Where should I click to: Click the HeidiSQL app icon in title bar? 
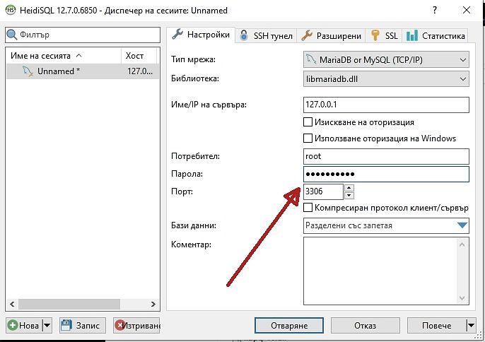click(x=10, y=10)
